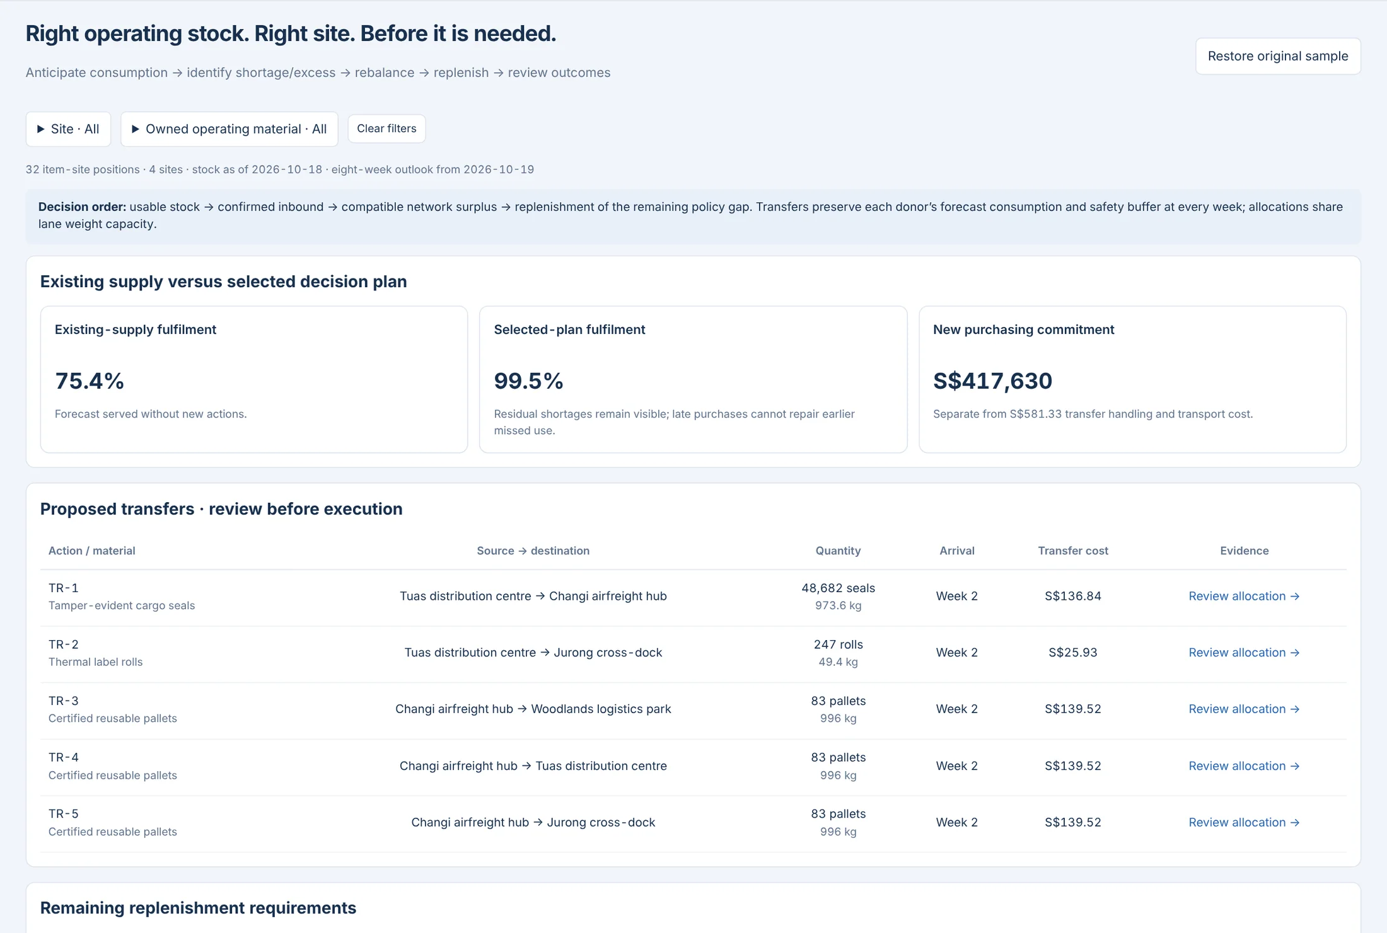
Task: Open Review allocation for TR-4
Action: tap(1244, 766)
